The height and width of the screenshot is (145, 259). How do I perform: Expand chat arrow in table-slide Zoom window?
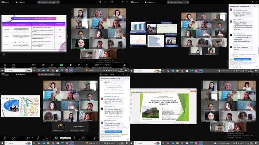pyautogui.click(x=47, y=65)
